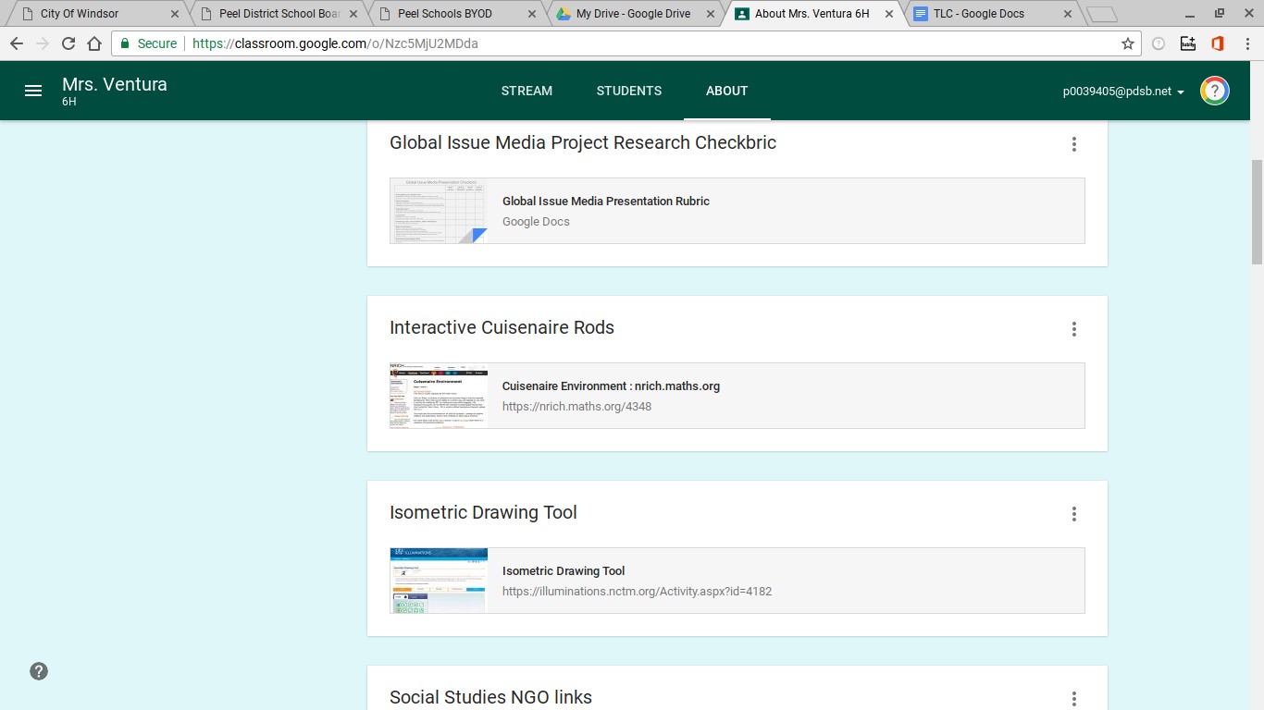Open the My Drive browser tab

point(633,14)
